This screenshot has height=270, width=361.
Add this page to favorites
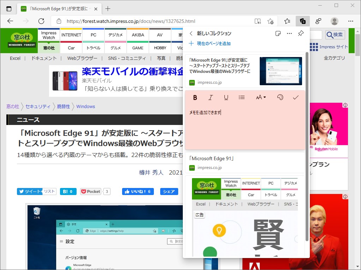click(x=270, y=21)
